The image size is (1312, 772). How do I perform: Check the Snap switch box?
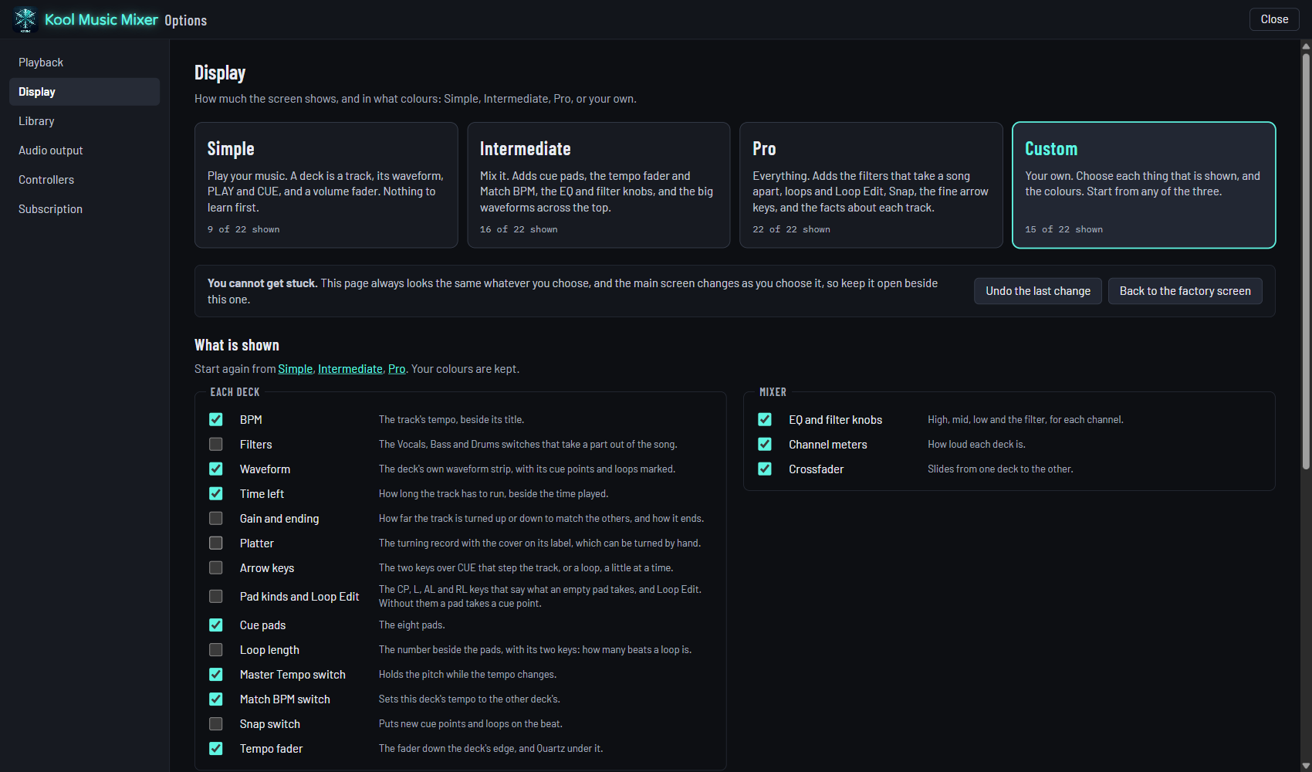click(216, 724)
